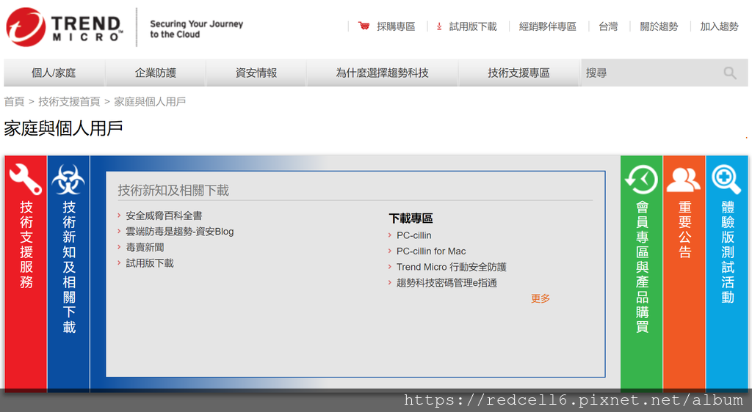Open 試用版下載 link in the panel list
Image resolution: width=752 pixels, height=412 pixels.
pyautogui.click(x=150, y=263)
